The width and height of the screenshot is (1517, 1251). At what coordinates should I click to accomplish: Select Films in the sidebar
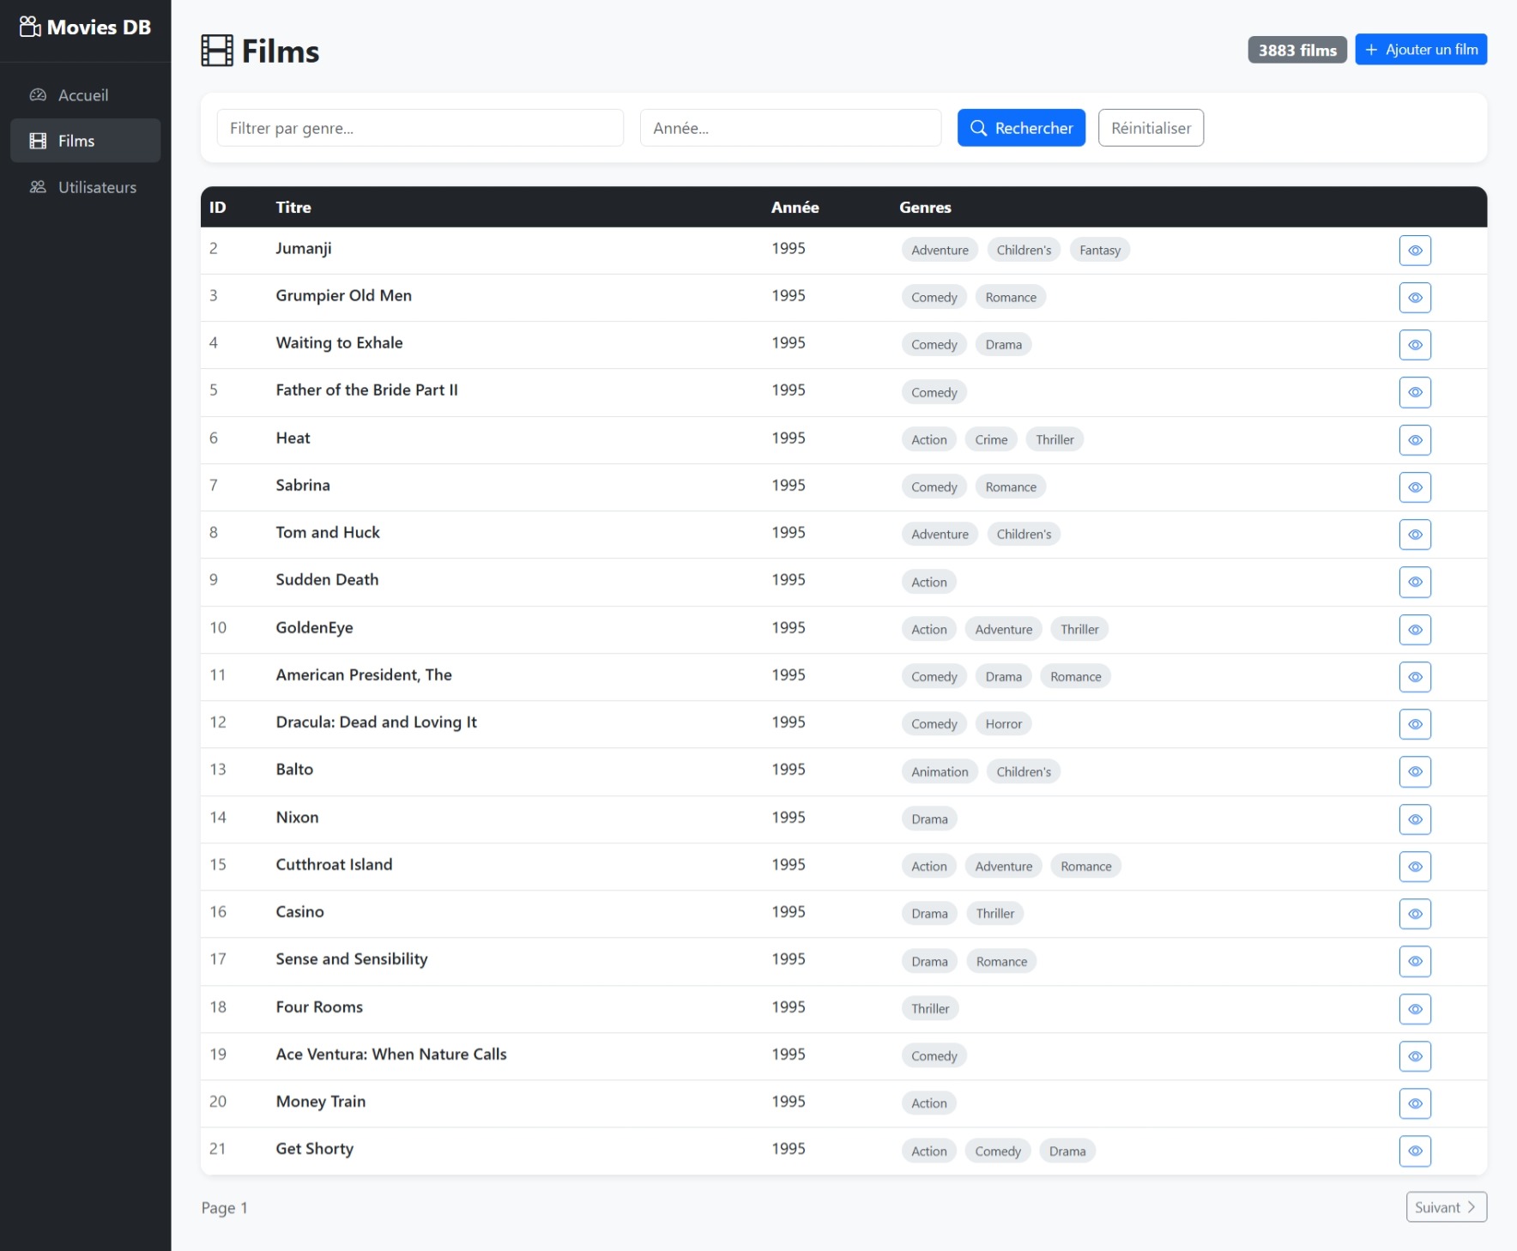(85, 141)
